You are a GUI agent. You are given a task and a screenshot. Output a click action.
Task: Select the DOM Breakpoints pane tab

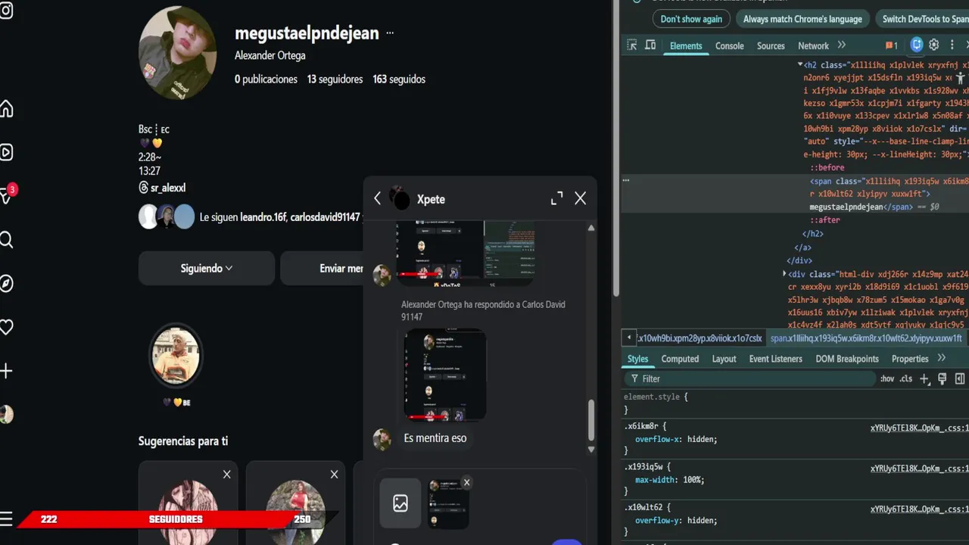pyautogui.click(x=847, y=359)
